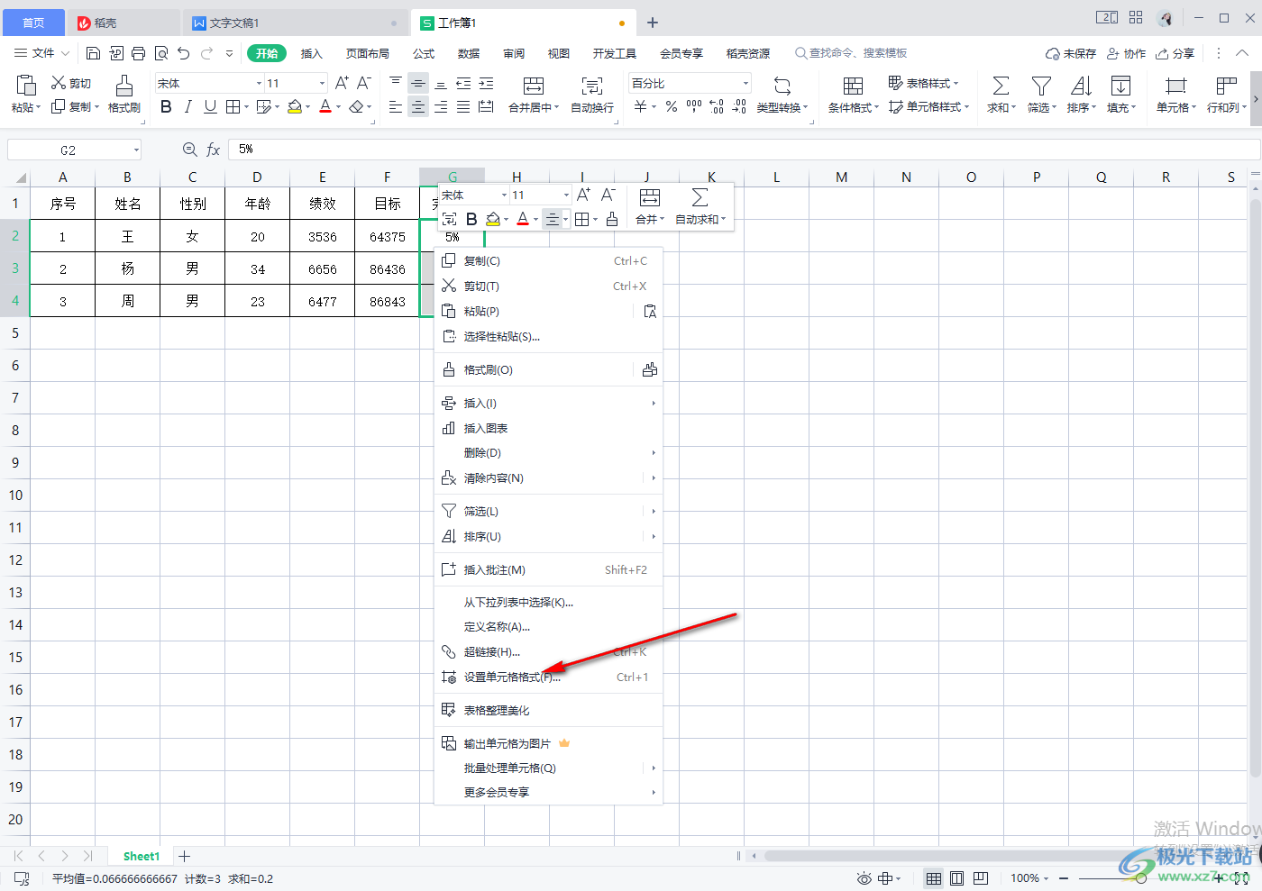Open the 文件 file menu button

[x=42, y=53]
